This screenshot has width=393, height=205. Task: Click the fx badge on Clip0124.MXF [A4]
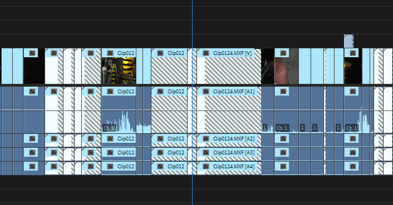(x=206, y=167)
